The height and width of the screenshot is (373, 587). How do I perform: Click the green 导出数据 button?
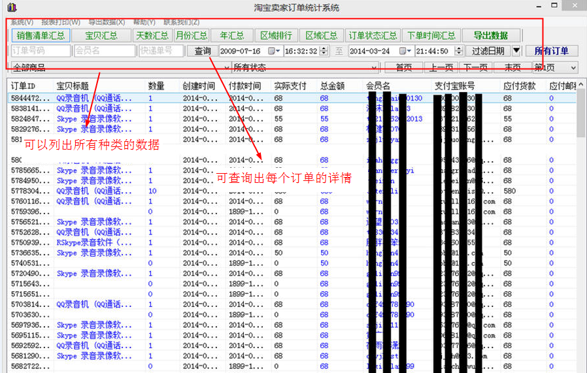pos(491,35)
